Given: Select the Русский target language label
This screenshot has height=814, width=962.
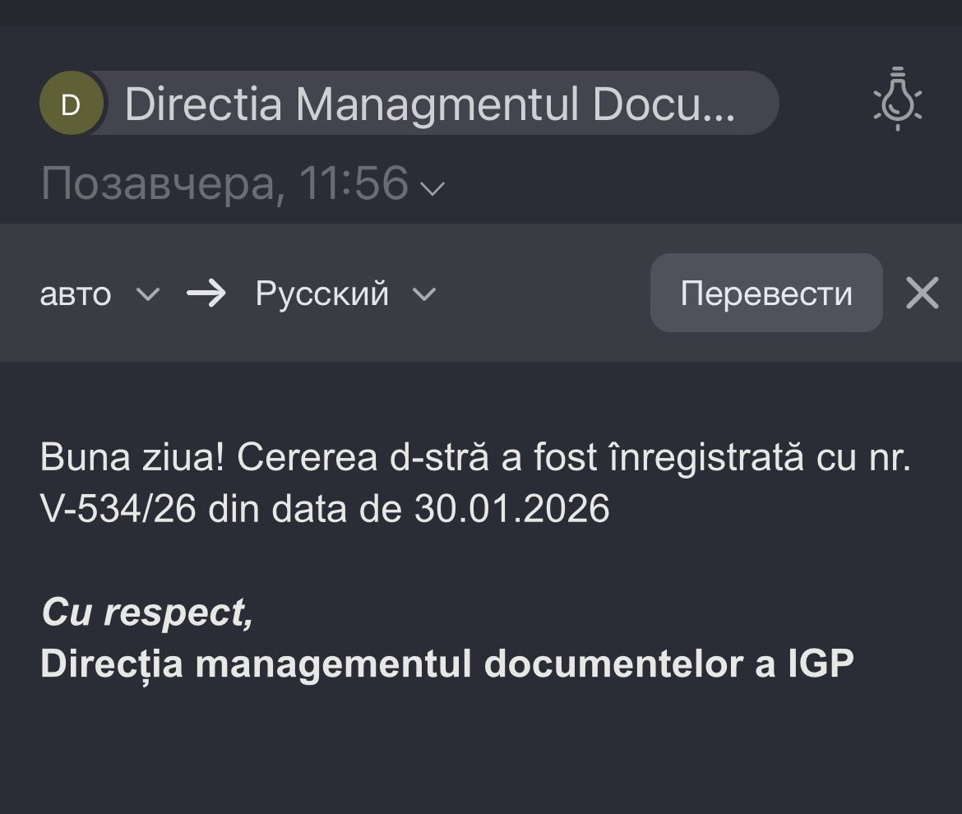Looking at the screenshot, I should click(x=321, y=294).
